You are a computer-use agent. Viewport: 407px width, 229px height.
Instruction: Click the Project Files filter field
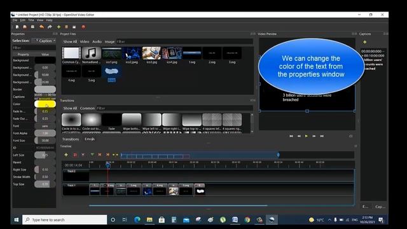click(184, 41)
